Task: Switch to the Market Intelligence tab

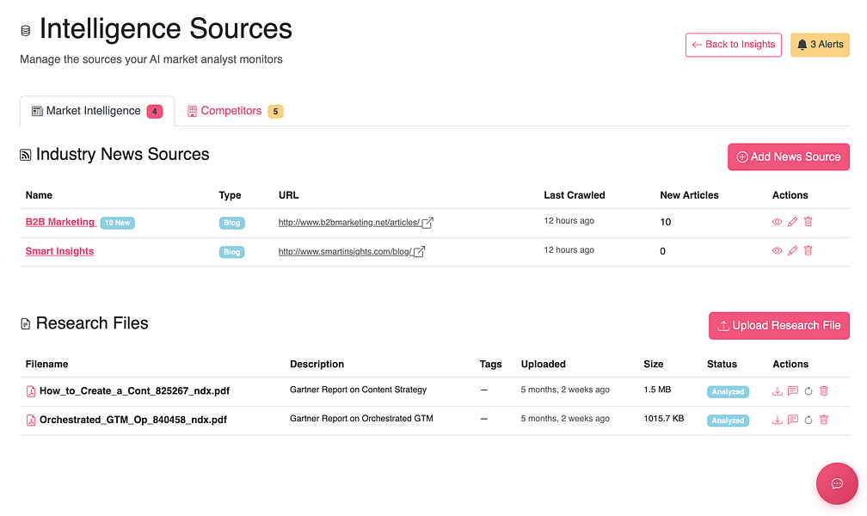Action: click(x=96, y=111)
